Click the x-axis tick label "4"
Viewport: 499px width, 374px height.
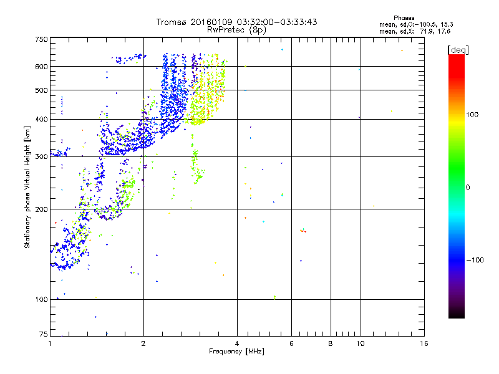[237, 343]
